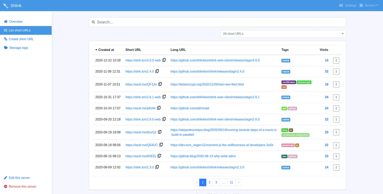Open options menu for v2.6.0-web row

click(x=336, y=119)
